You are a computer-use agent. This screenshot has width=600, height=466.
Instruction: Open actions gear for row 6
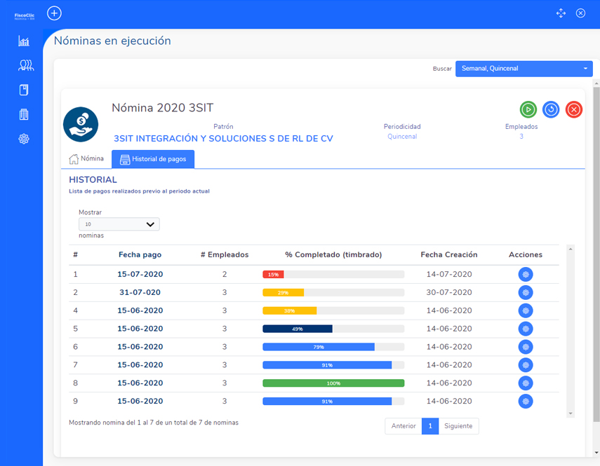[x=526, y=347]
